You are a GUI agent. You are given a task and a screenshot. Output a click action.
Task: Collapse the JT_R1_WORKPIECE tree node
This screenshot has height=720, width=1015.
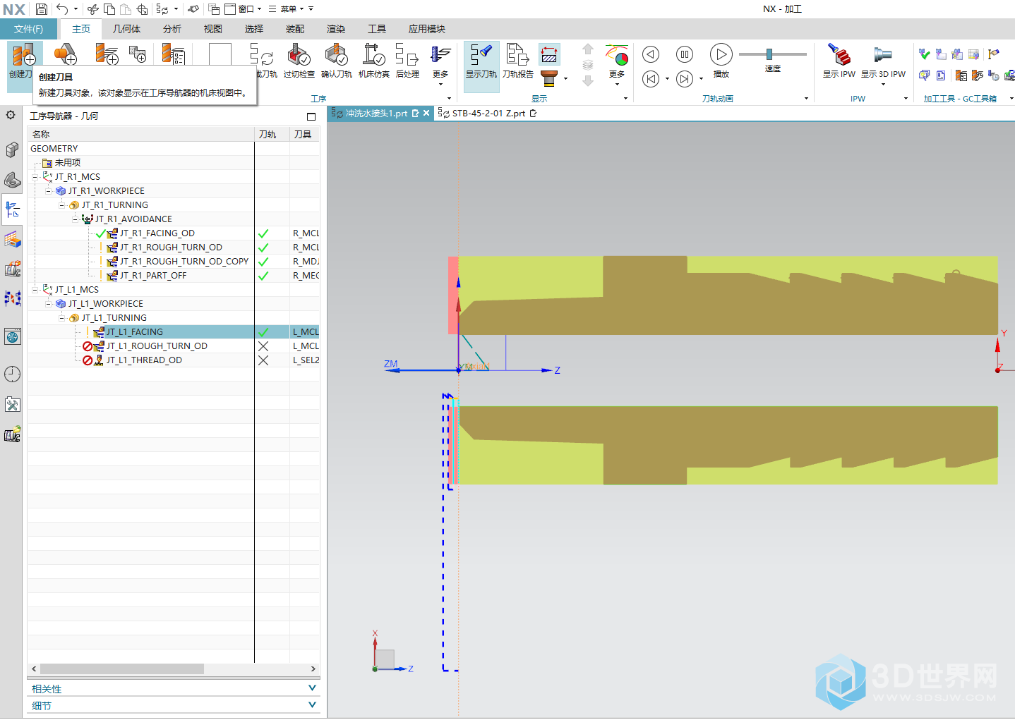coord(49,191)
